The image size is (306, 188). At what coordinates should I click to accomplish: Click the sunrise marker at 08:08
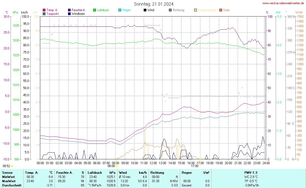116,166
